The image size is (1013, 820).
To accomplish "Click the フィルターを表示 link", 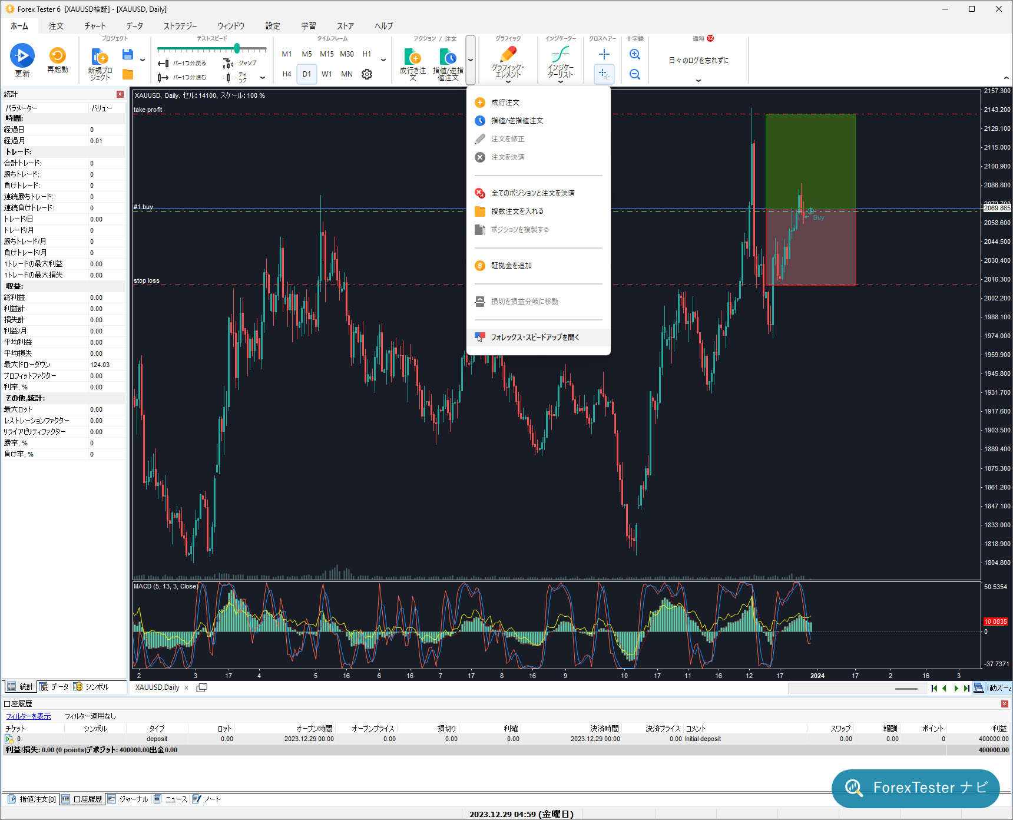I will pos(28,716).
